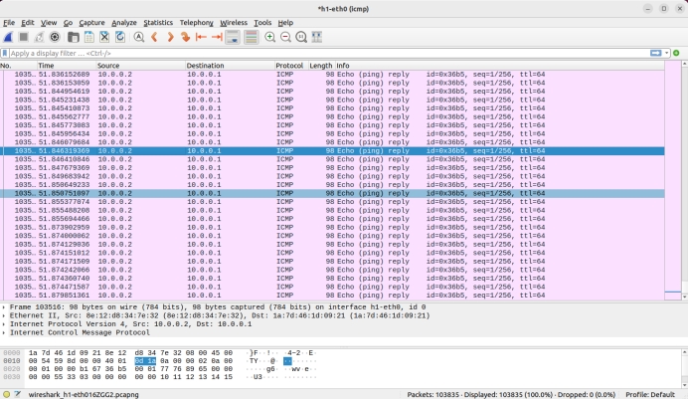This screenshot has height=399, width=688.
Task: Click the find packet magnifier icon
Action: (x=137, y=37)
